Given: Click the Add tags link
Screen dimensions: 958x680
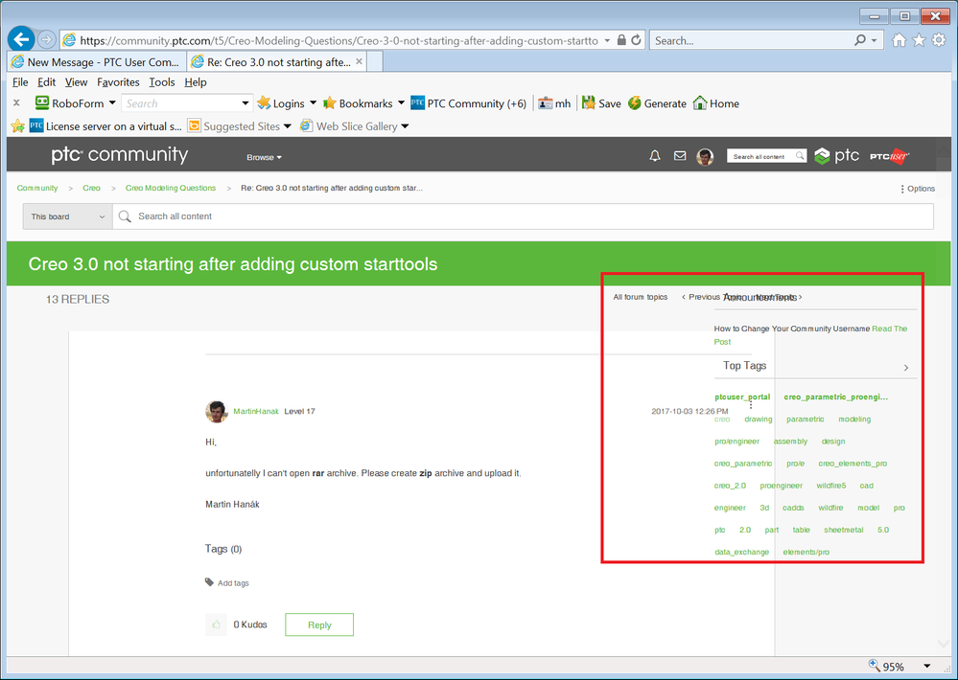Looking at the screenshot, I should point(233,582).
